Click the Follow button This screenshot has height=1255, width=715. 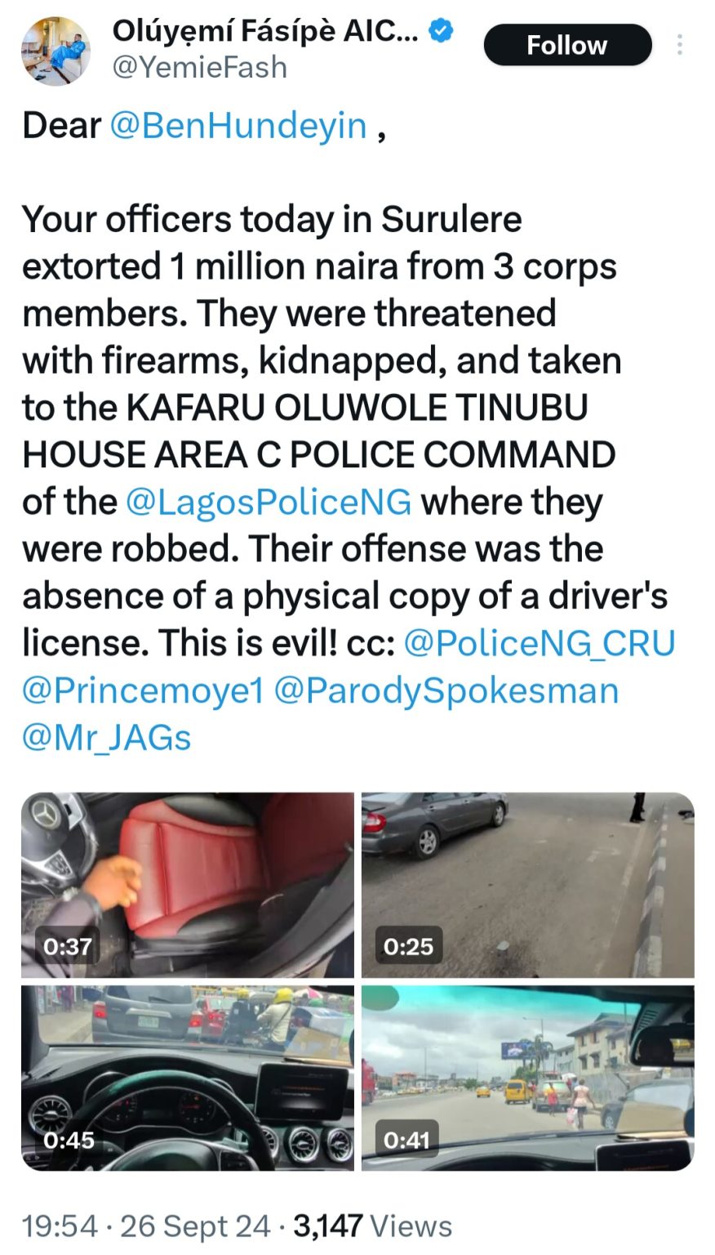(x=567, y=45)
